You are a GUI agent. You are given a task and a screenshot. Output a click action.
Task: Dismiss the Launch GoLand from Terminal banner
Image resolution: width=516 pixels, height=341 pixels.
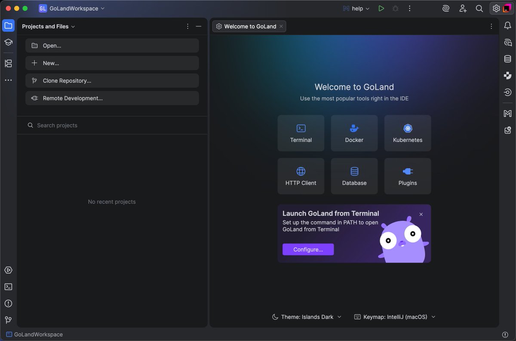point(421,214)
